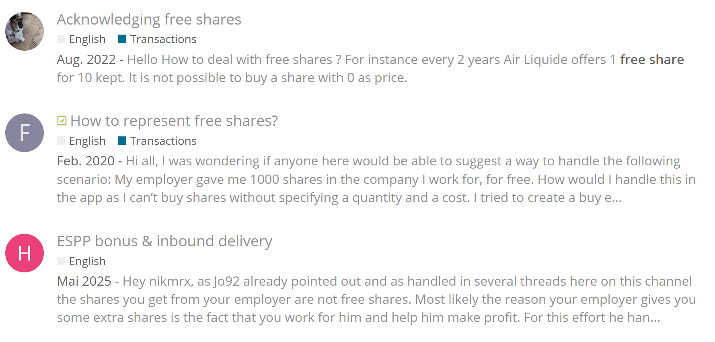Select the English tag under the ESPP bonus topic
The image size is (715, 342).
click(87, 261)
